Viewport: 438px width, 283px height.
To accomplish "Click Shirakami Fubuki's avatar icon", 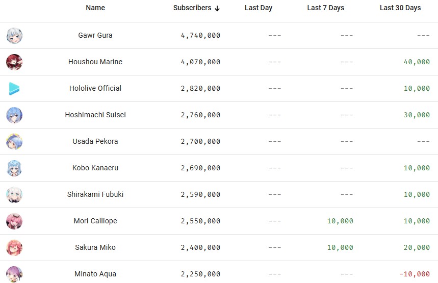I will (14, 195).
